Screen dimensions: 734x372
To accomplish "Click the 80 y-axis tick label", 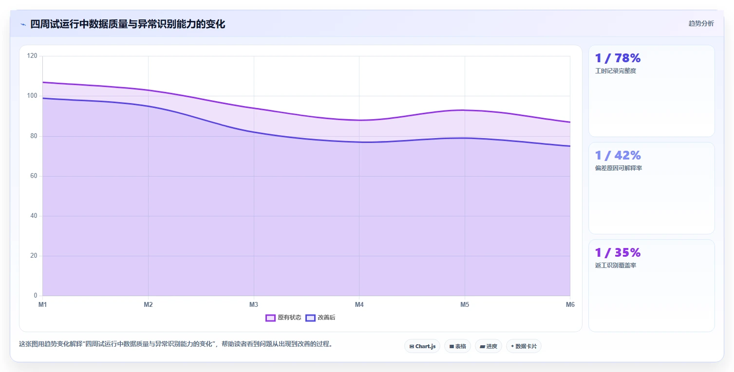I will pyautogui.click(x=34, y=136).
